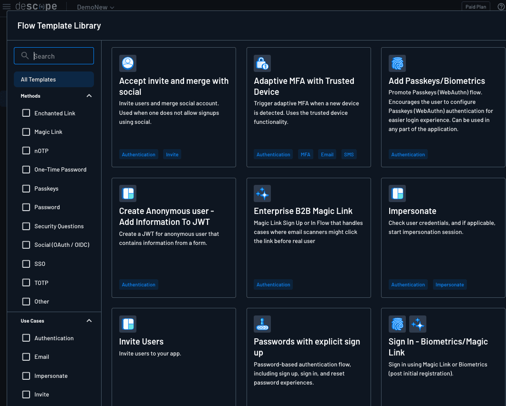
Task: Open the hamburger menu icon top left
Action: click(6, 6)
